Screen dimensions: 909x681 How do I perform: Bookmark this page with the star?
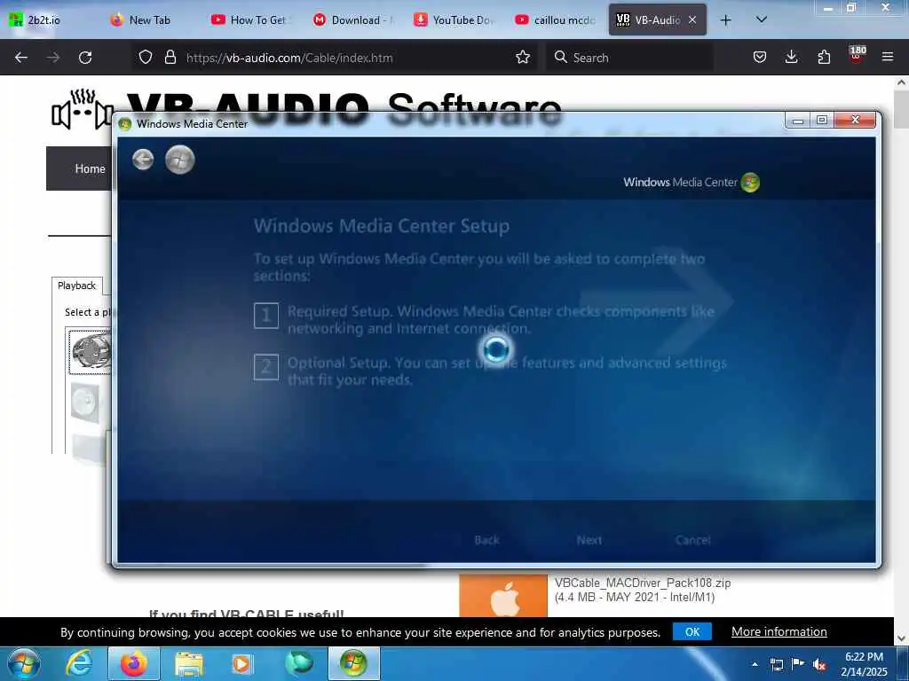[523, 58]
